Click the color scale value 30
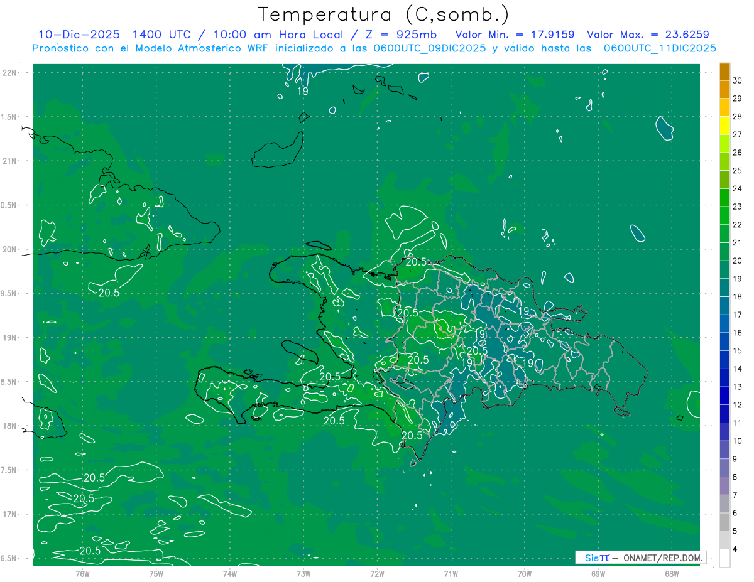The image size is (754, 582). [x=738, y=80]
